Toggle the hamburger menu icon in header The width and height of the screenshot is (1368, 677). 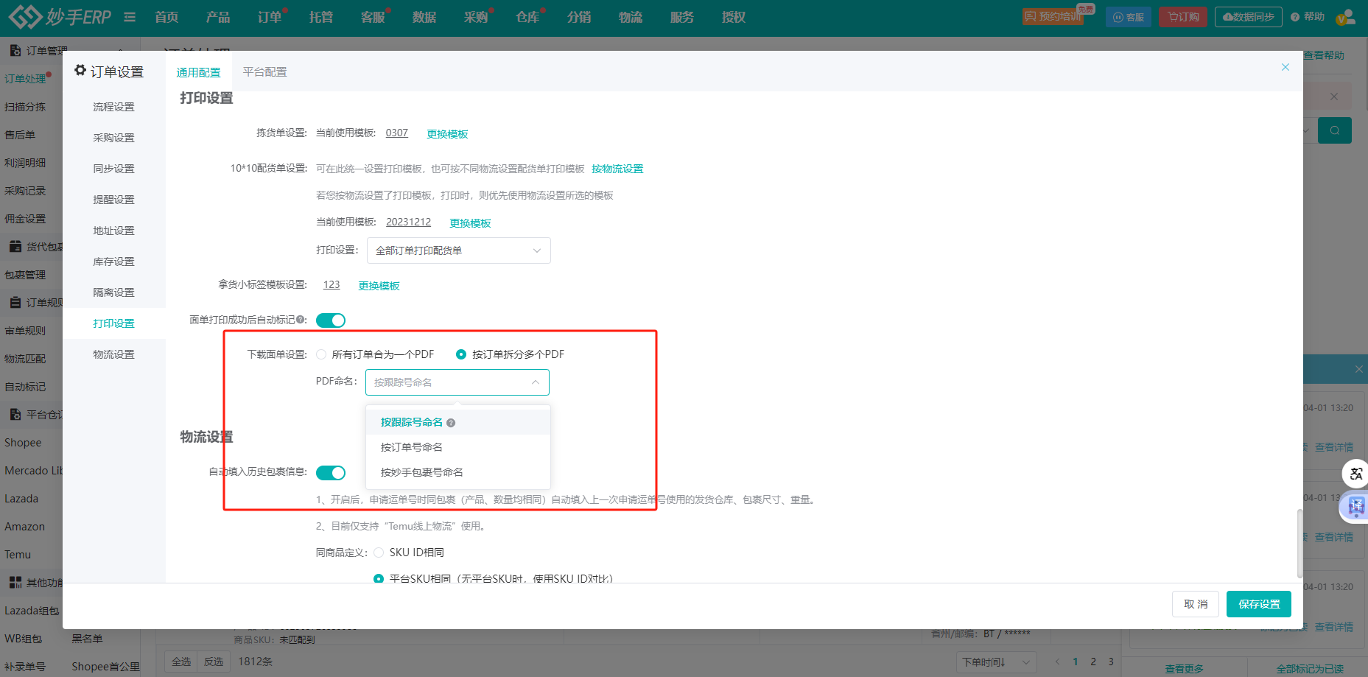point(130,17)
